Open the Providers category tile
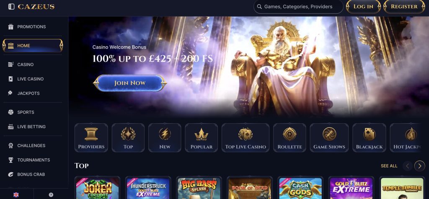This screenshot has width=429, height=199. click(x=91, y=138)
